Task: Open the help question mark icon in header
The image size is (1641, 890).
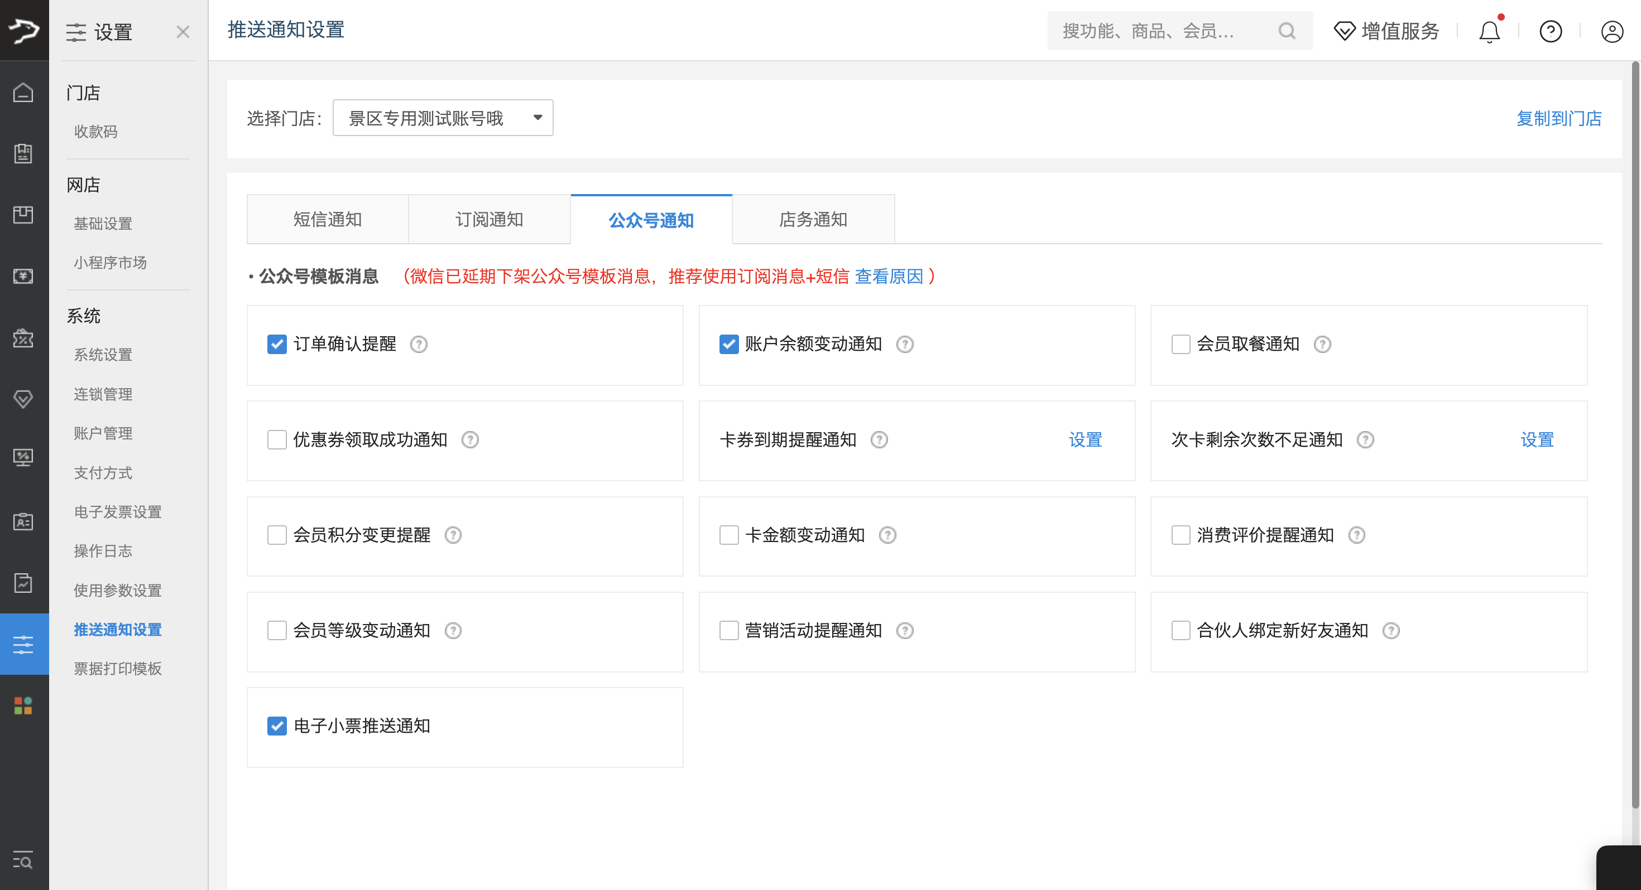Action: pyautogui.click(x=1551, y=31)
